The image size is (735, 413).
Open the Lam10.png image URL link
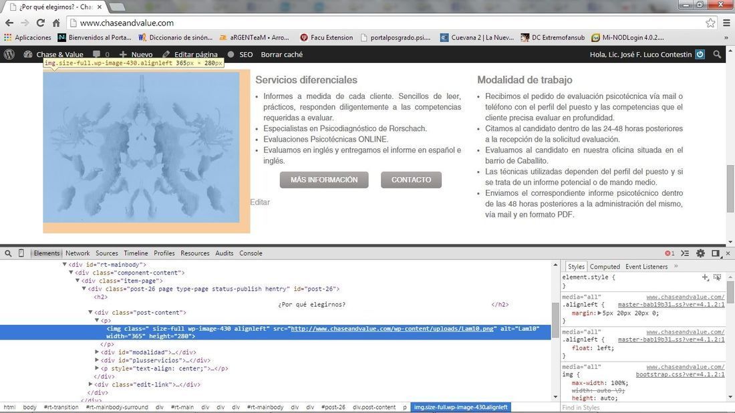[x=392, y=329]
